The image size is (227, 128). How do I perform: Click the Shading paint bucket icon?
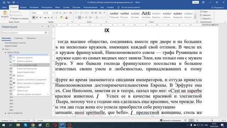96,17
